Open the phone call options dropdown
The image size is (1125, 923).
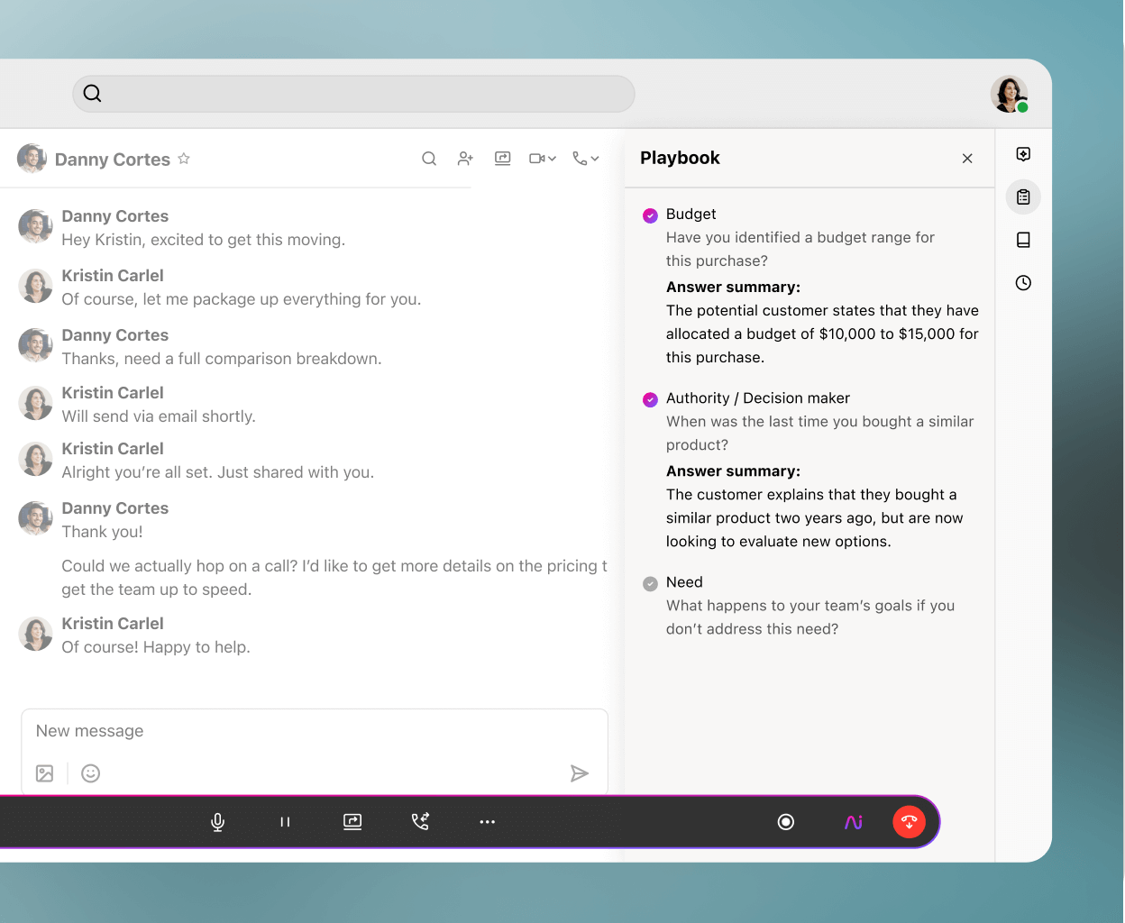585,158
